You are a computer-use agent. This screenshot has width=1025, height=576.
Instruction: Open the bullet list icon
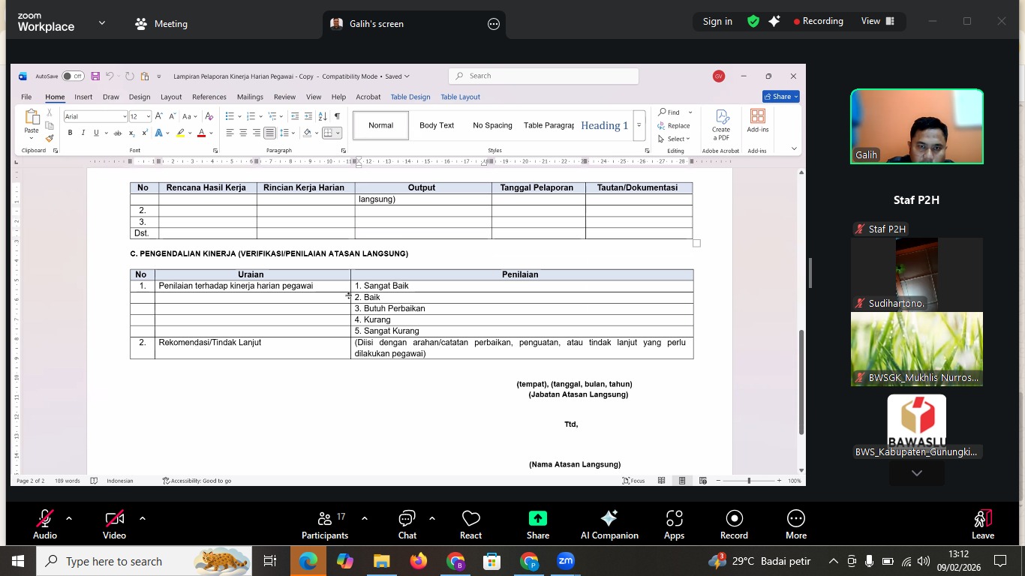tap(230, 115)
